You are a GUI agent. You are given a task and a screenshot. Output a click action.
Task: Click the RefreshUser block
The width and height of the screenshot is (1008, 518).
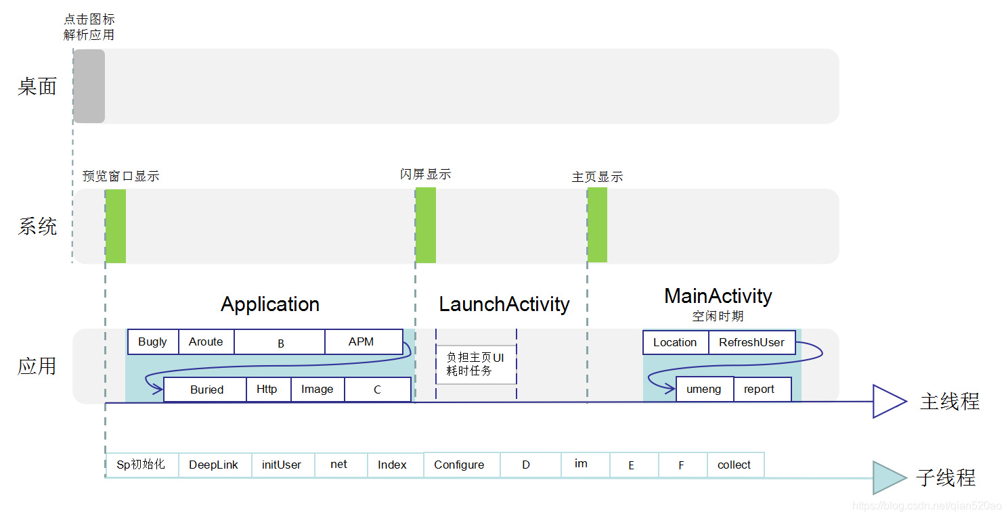pyautogui.click(x=751, y=342)
